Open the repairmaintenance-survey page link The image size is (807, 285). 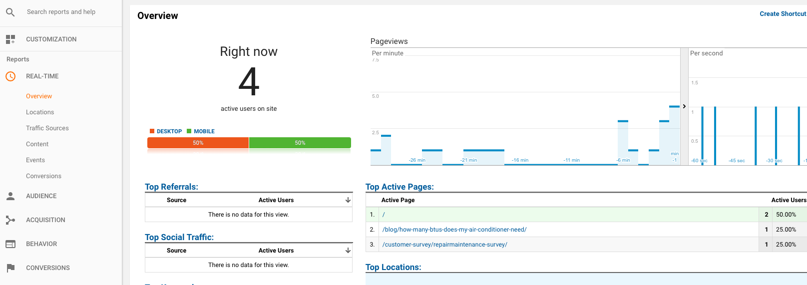coord(444,245)
